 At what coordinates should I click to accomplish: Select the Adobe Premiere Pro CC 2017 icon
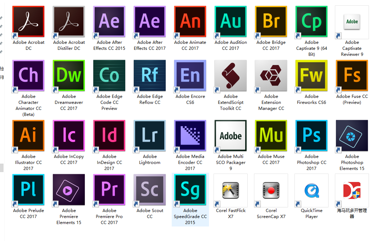tap(109, 190)
